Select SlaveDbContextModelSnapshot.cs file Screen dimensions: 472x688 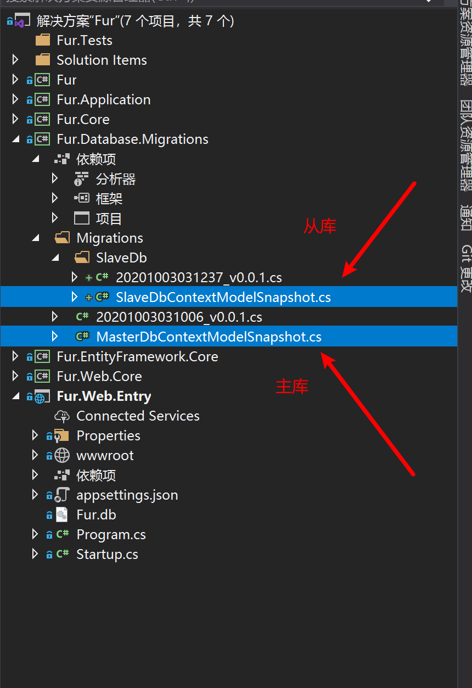click(x=223, y=298)
